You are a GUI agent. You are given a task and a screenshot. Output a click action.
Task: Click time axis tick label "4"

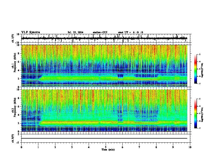(x=89, y=147)
